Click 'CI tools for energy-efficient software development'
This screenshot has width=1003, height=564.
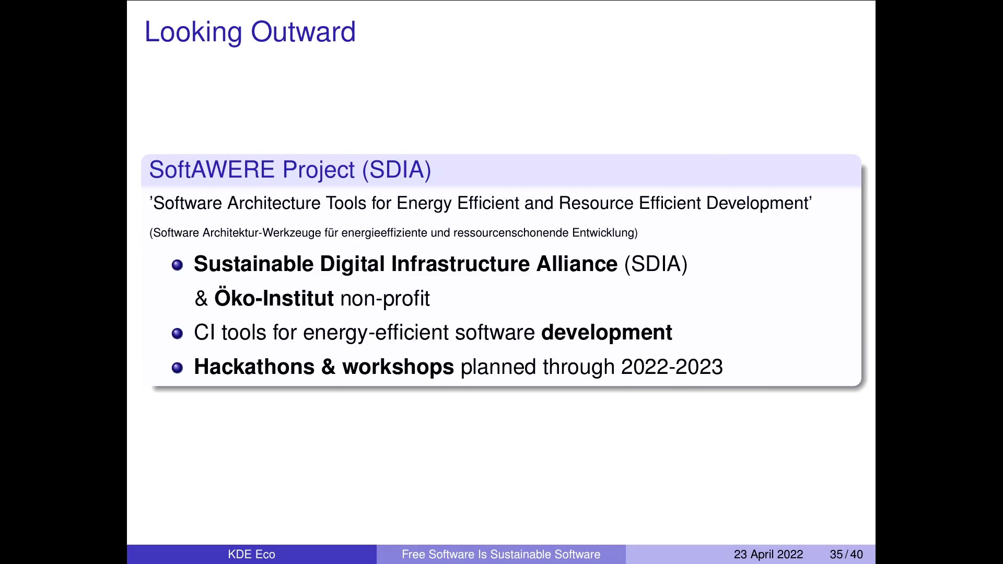433,333
